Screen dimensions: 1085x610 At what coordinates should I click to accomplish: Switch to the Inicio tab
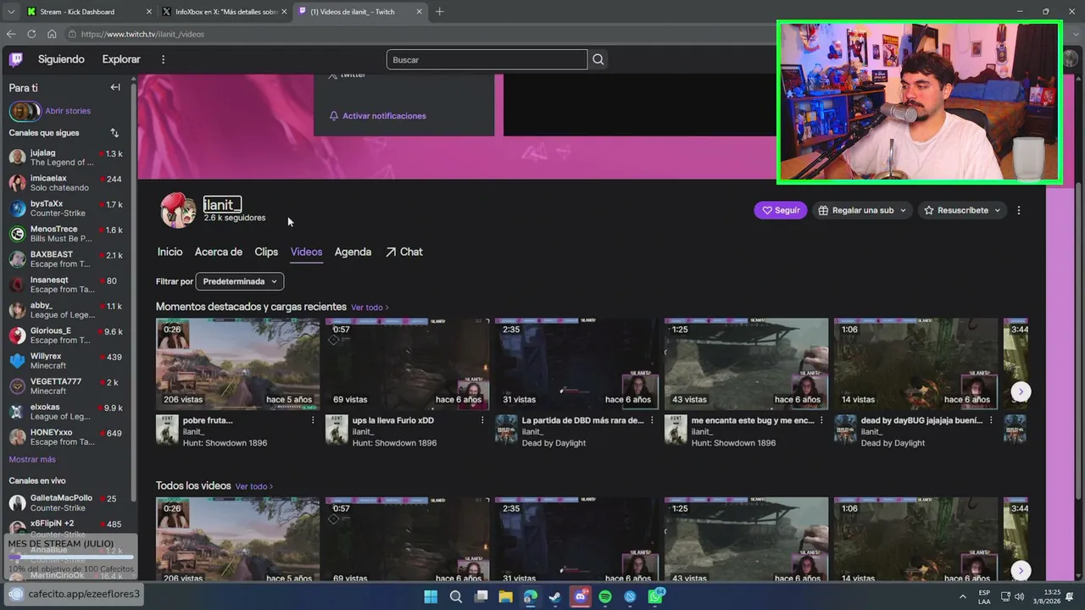point(170,252)
